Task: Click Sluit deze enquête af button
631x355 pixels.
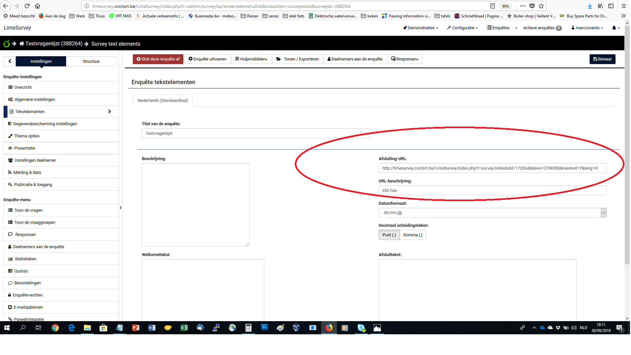Action: coord(158,59)
